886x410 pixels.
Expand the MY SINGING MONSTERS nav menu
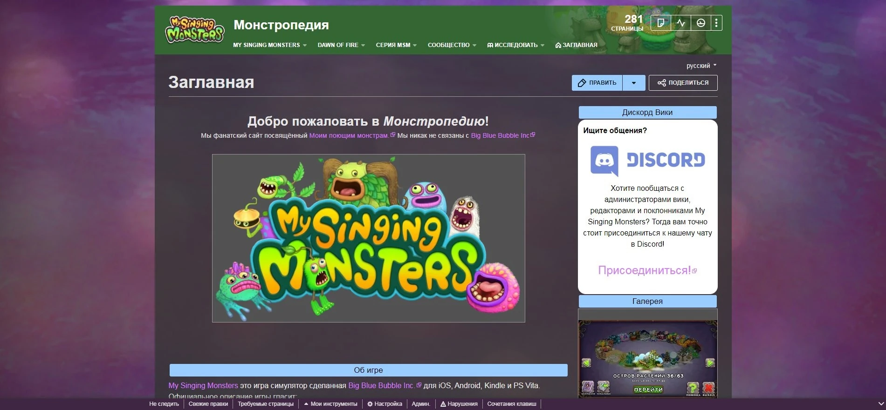pos(270,45)
